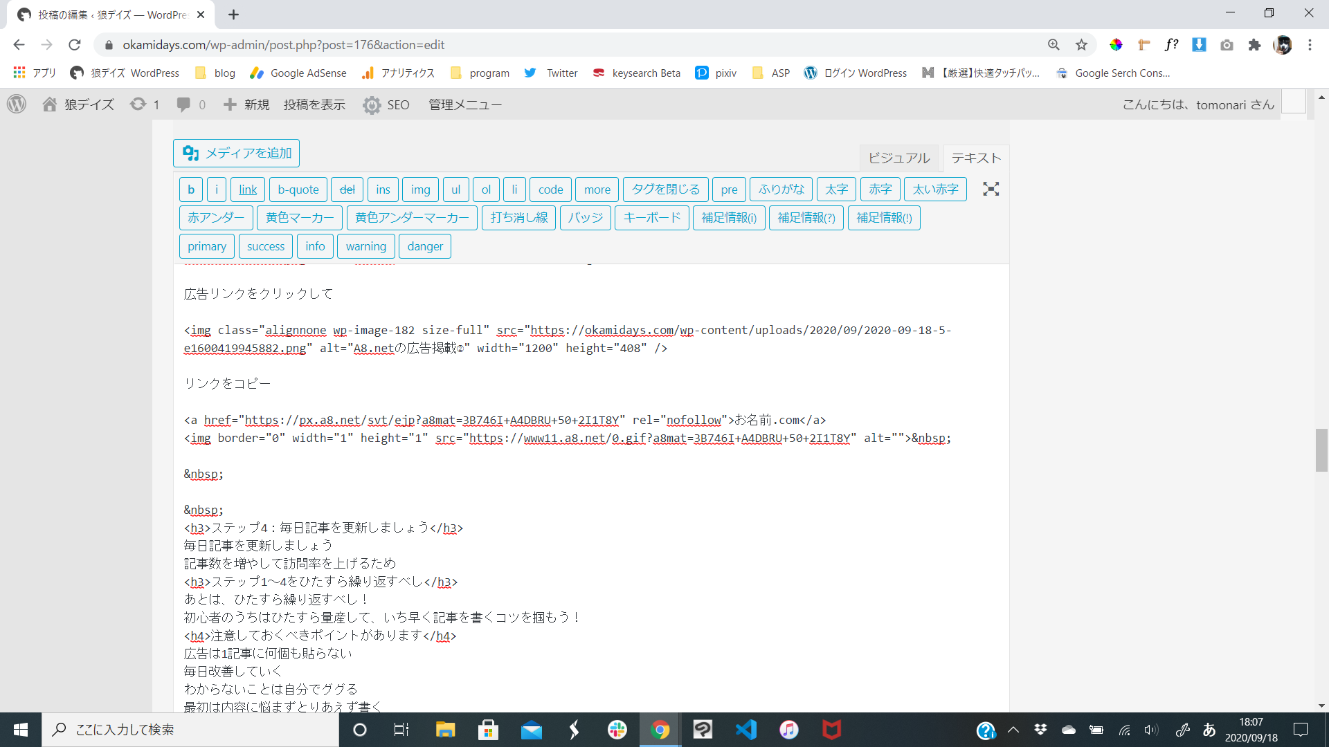
Task: Open the zoom magnifier icon in address bar
Action: click(x=1054, y=45)
